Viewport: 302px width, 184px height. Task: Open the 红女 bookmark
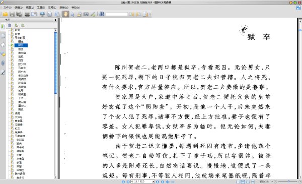(x=17, y=129)
